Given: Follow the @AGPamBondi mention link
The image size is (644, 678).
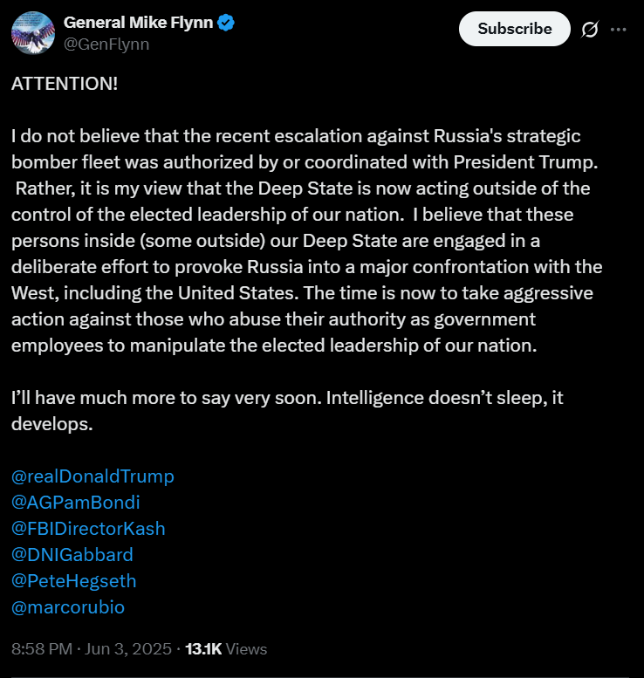Looking at the screenshot, I should point(76,503).
